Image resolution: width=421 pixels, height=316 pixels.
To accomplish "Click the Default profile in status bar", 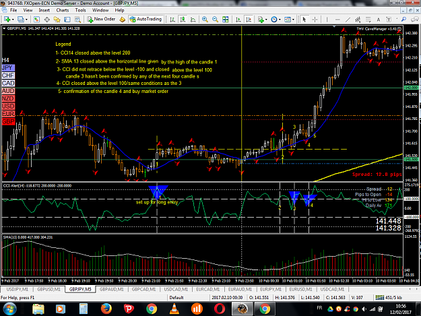I will tap(176, 298).
